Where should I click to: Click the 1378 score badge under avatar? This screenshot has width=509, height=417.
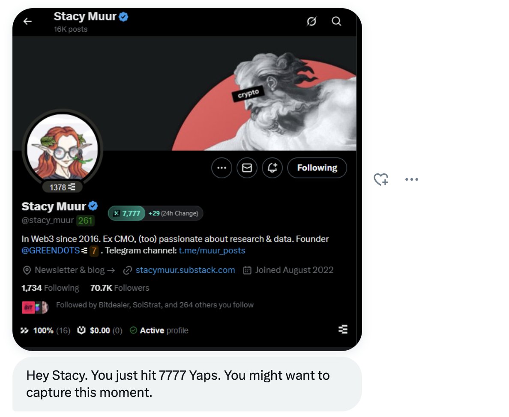coord(63,187)
